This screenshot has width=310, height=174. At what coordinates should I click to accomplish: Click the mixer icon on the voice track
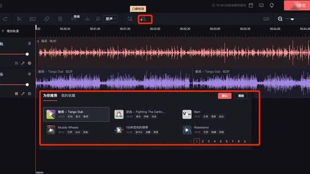[16, 63]
